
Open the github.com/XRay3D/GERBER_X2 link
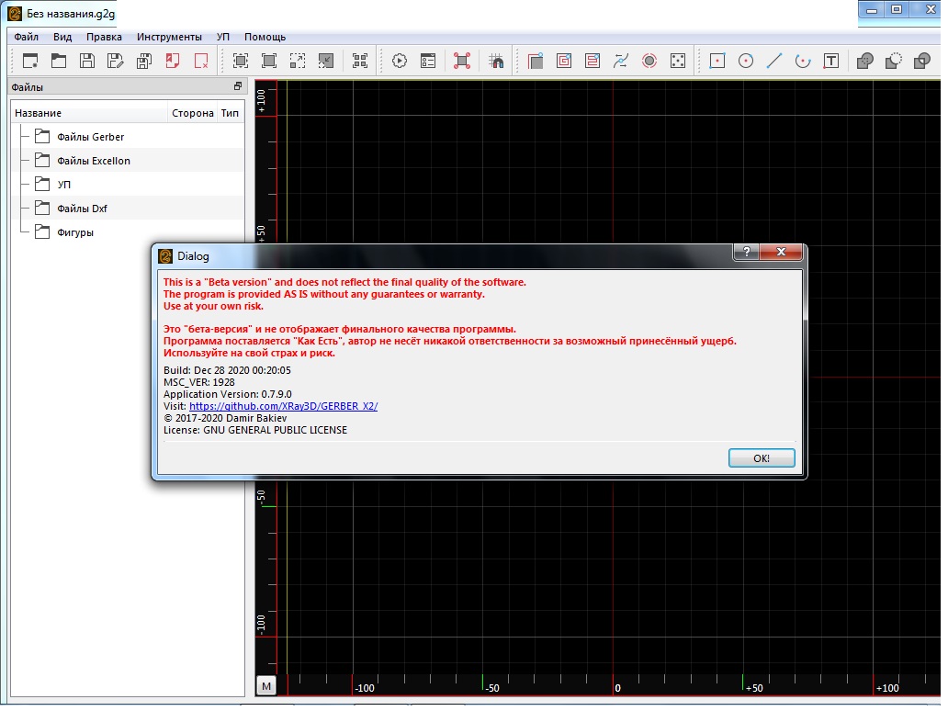click(284, 406)
